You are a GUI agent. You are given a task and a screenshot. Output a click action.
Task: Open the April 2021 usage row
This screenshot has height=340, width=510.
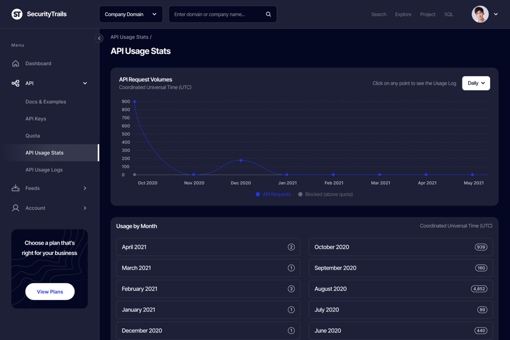(208, 247)
